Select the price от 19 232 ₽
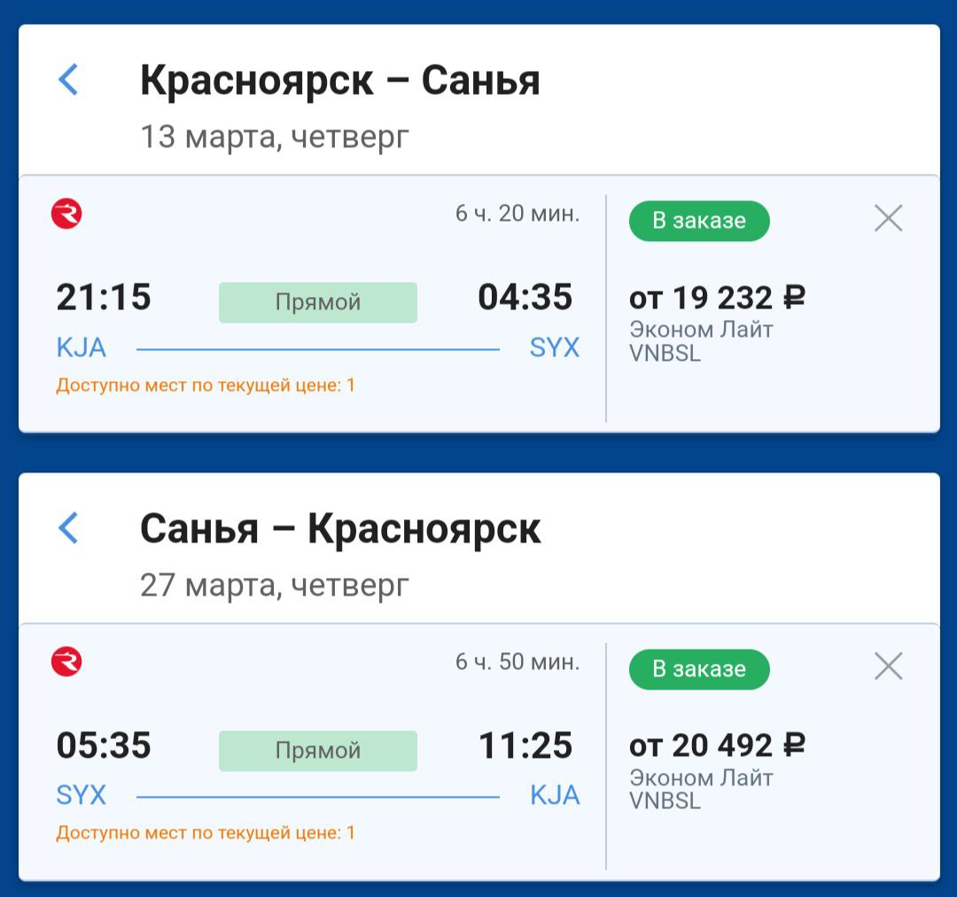This screenshot has width=957, height=897. point(717,298)
